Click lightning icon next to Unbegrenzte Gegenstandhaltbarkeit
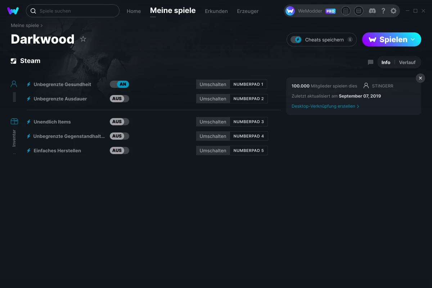The width and height of the screenshot is (432, 288). coord(29,136)
